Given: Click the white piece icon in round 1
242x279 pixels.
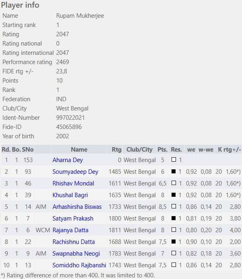Looking at the screenshot, I should 174,159.
